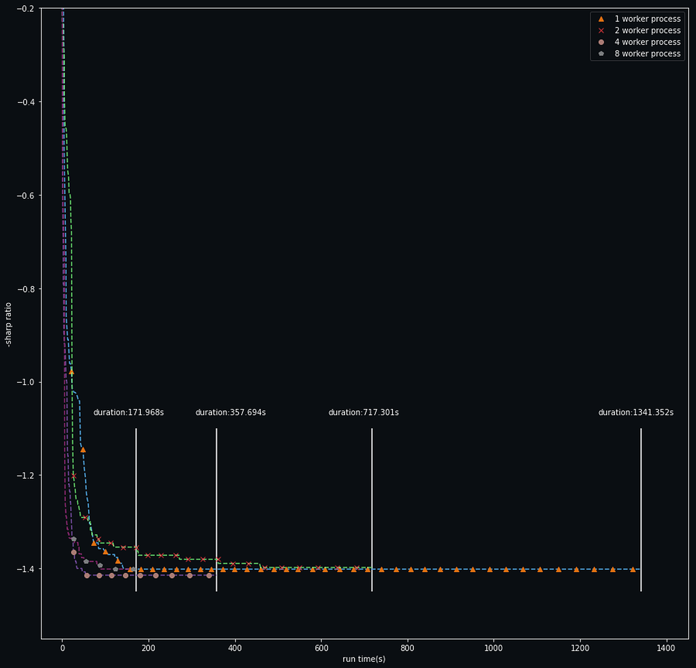Click the y-axis tick label -1.2
This screenshot has width=696, height=668.
pyautogui.click(x=26, y=475)
